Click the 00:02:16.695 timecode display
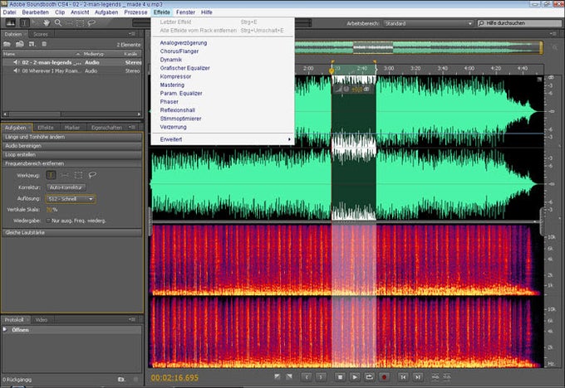 tap(174, 378)
